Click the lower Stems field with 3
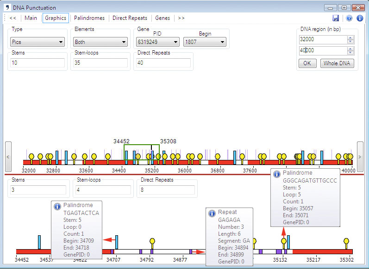Image resolution: width=369 pixels, height=269 pixels. (38, 190)
